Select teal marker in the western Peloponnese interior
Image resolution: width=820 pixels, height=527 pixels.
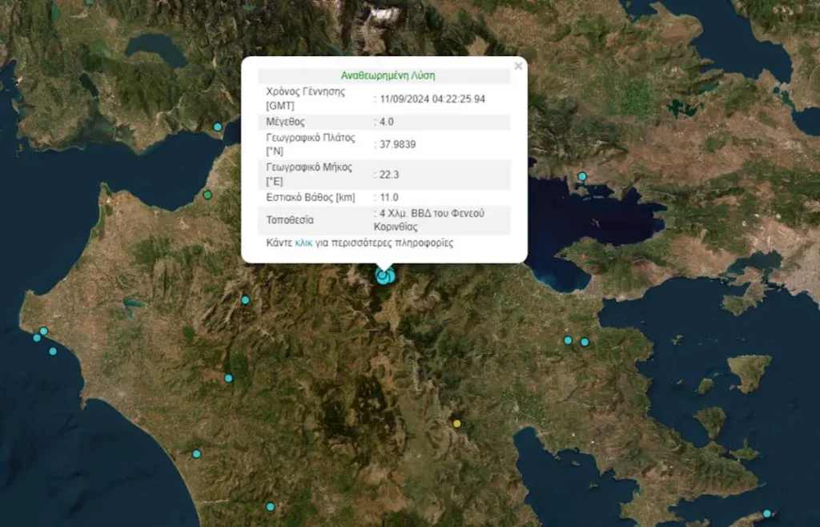(x=228, y=378)
